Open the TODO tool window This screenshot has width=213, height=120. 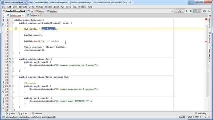pos(23,113)
